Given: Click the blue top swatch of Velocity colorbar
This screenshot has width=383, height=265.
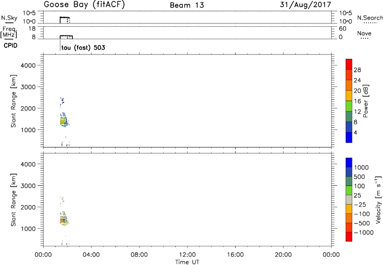Looking at the screenshot, I should [x=349, y=163].
